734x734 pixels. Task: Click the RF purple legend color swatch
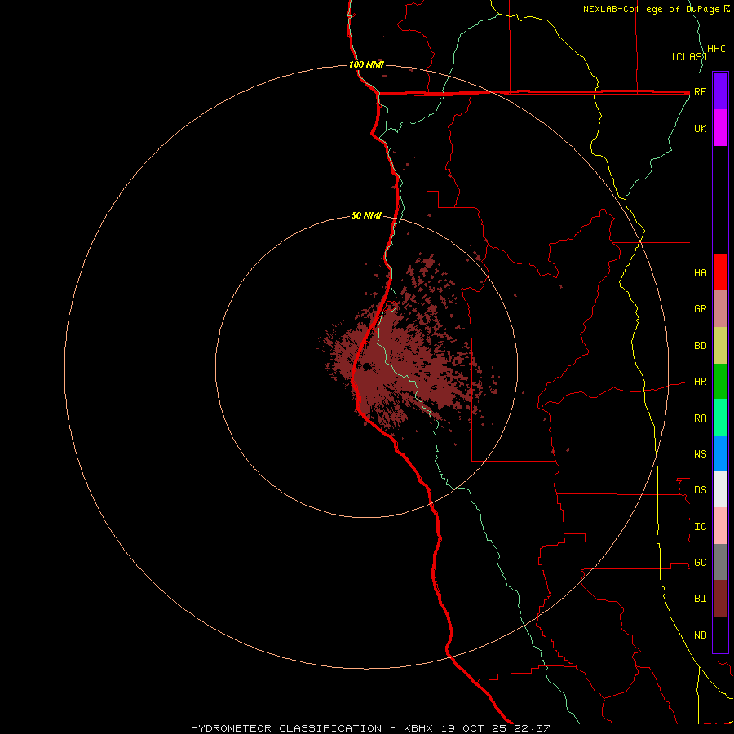coord(720,91)
